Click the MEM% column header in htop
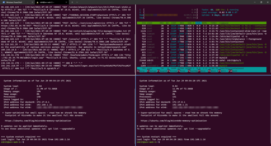The height and width of the screenshot is (146, 271). [x=205, y=23]
